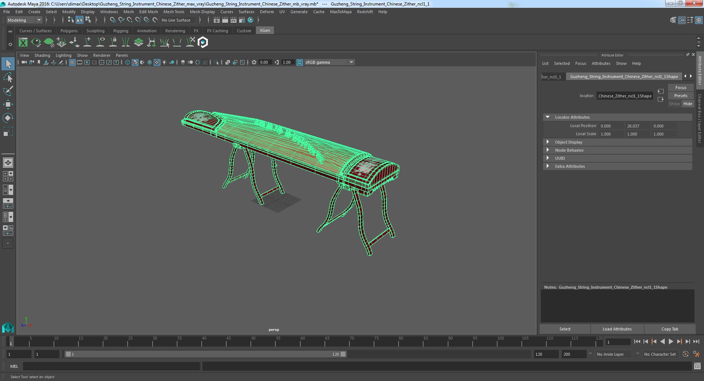Click the exposure value 0.00 field
704x381 pixels.
(x=265, y=62)
